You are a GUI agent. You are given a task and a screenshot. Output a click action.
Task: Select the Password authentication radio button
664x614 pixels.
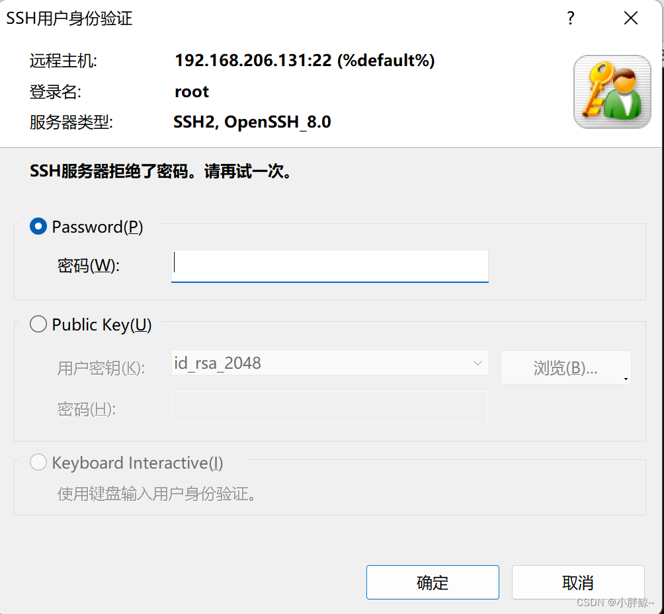click(39, 227)
